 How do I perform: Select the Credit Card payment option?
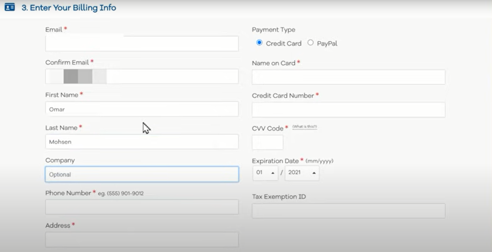click(x=259, y=43)
